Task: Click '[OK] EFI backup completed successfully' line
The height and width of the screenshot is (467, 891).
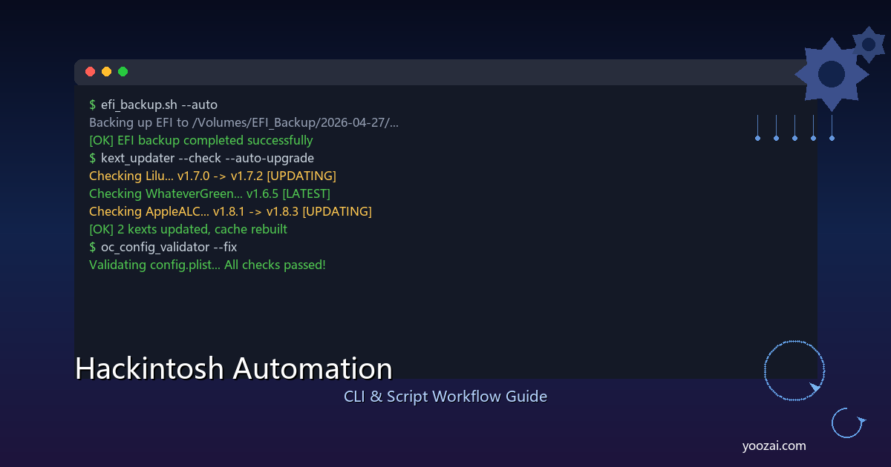Action: 200,141
